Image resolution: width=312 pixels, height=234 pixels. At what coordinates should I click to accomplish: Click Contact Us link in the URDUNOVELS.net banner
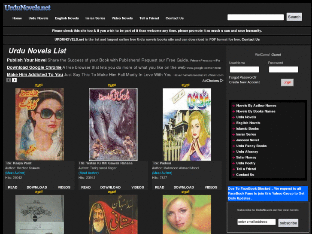(x=251, y=40)
